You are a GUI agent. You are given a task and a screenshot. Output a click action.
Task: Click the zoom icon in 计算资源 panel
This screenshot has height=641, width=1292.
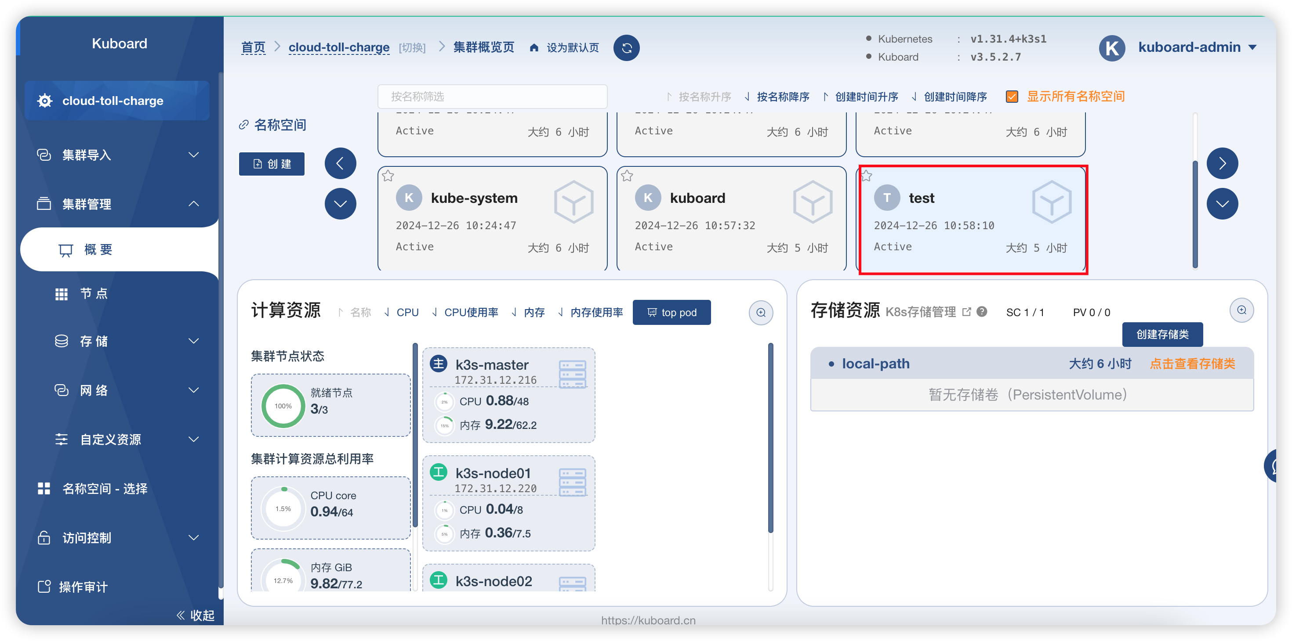tap(761, 312)
